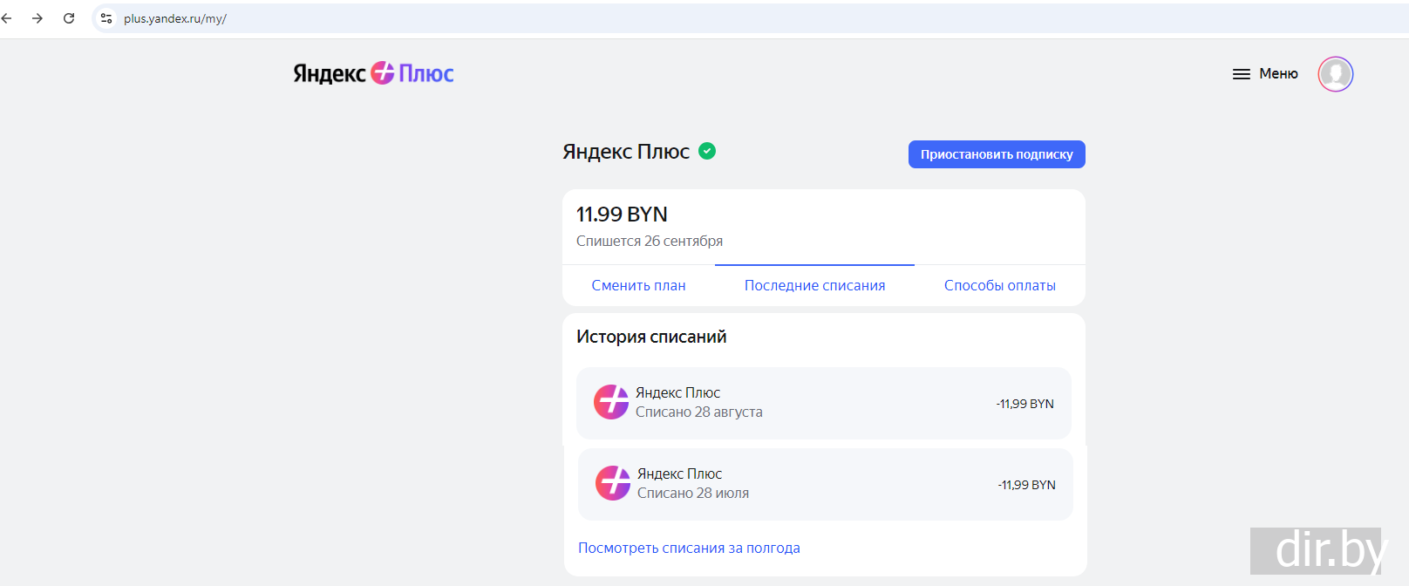The height and width of the screenshot is (586, 1409).
Task: Open the Меню label in header
Action: (x=1278, y=74)
